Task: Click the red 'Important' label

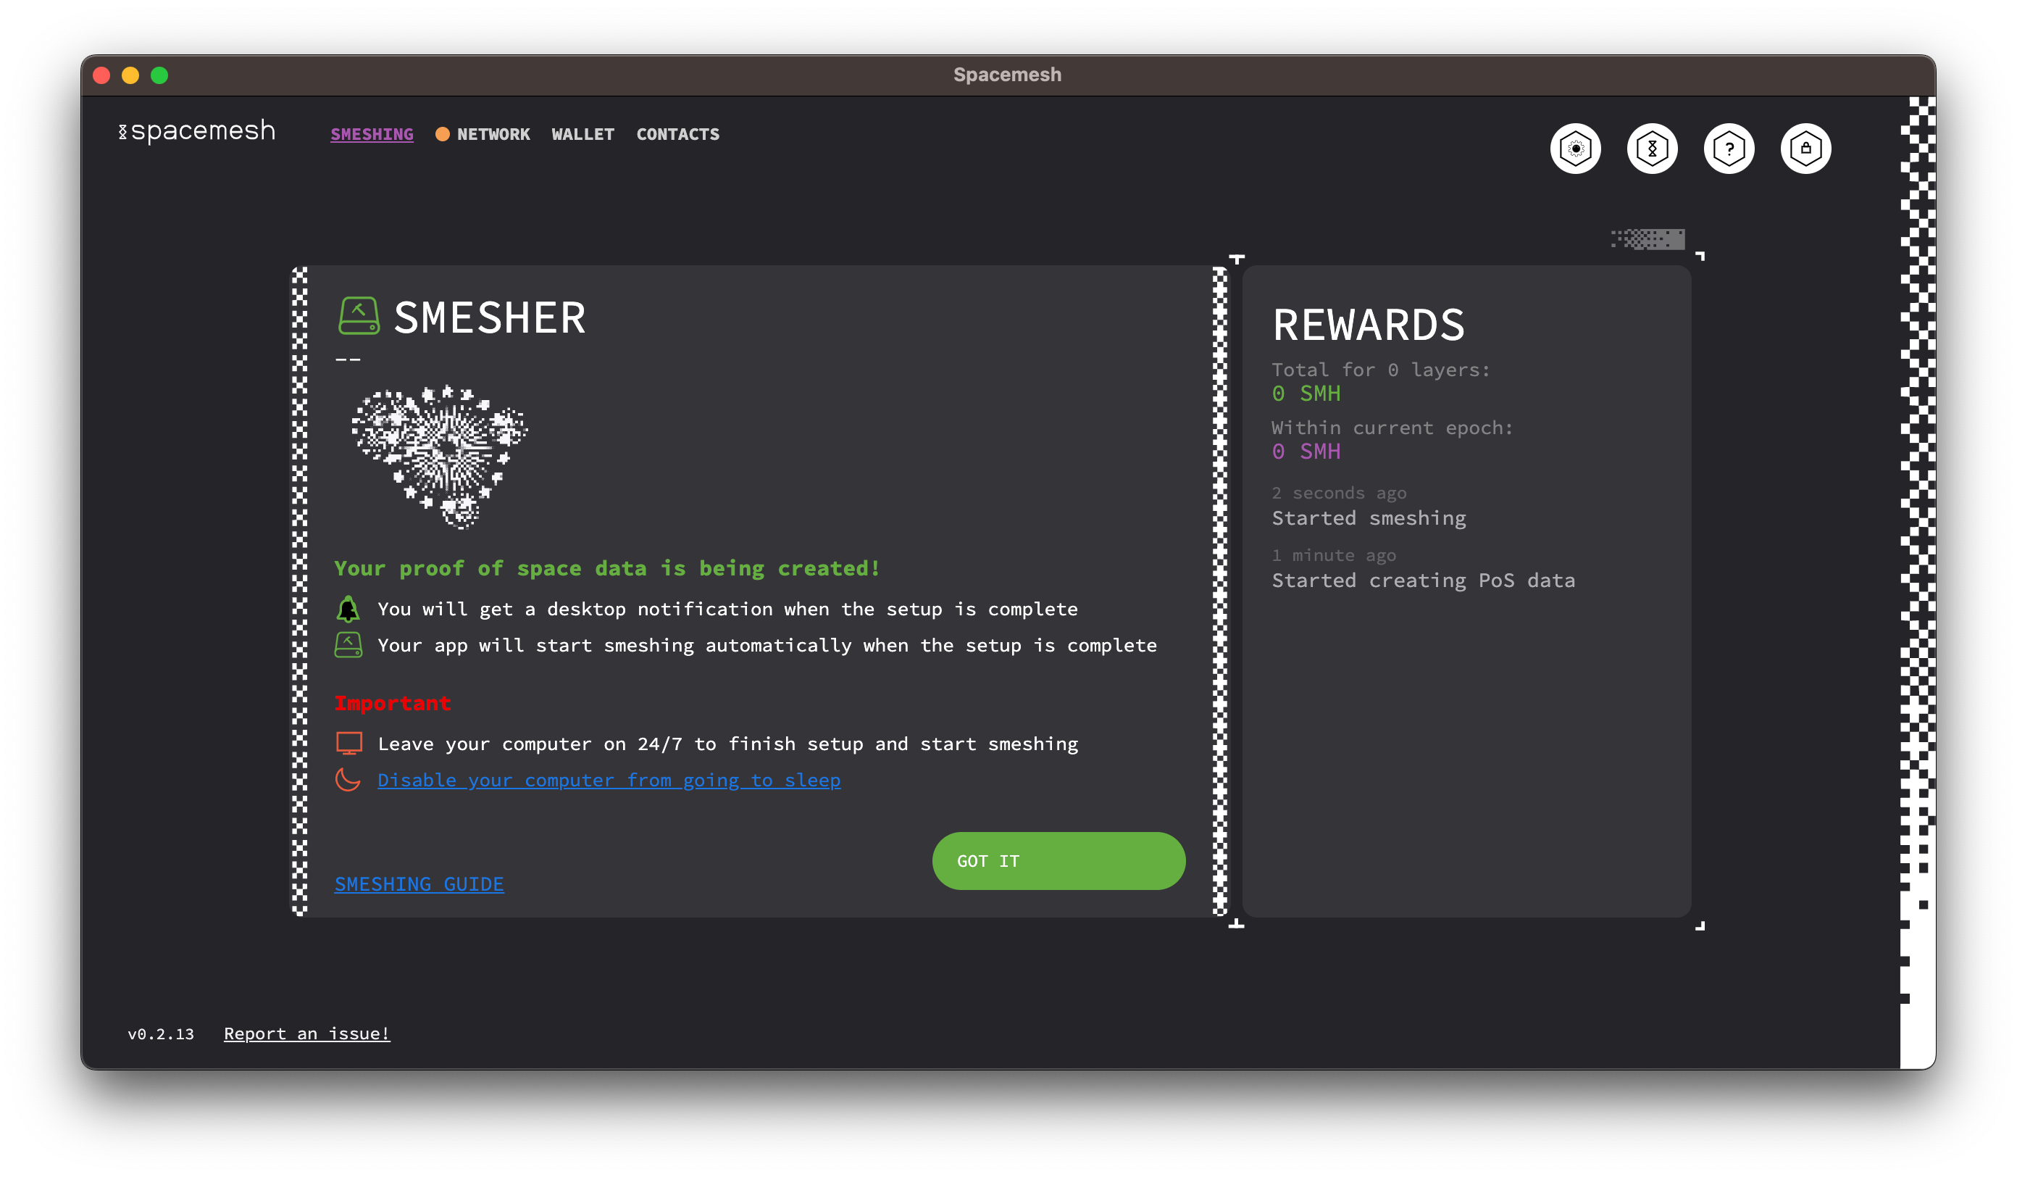Action: [392, 703]
